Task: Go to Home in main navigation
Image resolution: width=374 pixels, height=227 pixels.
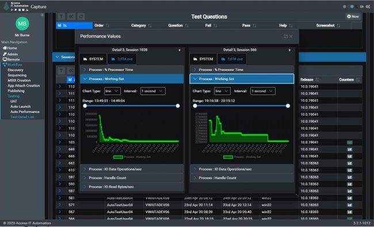Action: [x=10, y=48]
